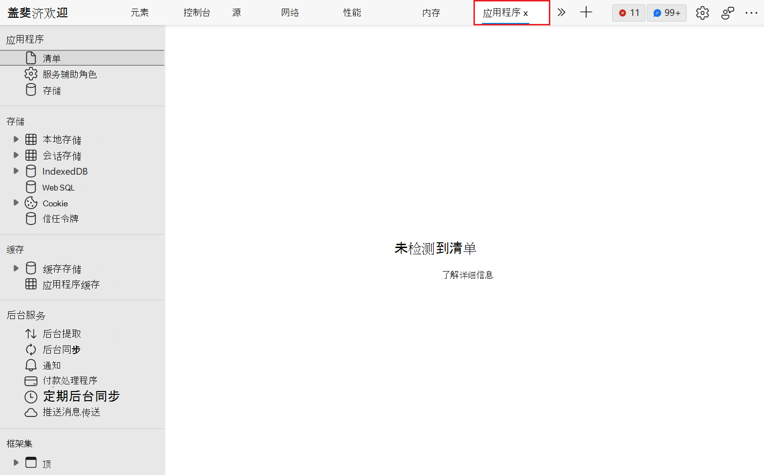Viewport: 764px width, 475px height.
Task: Click the 顶 frame window icon
Action: point(31,462)
